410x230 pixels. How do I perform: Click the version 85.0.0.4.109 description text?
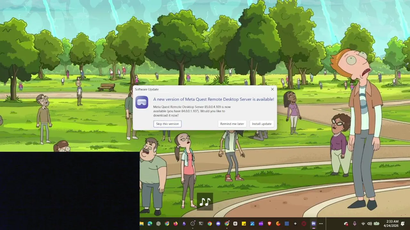click(x=192, y=111)
